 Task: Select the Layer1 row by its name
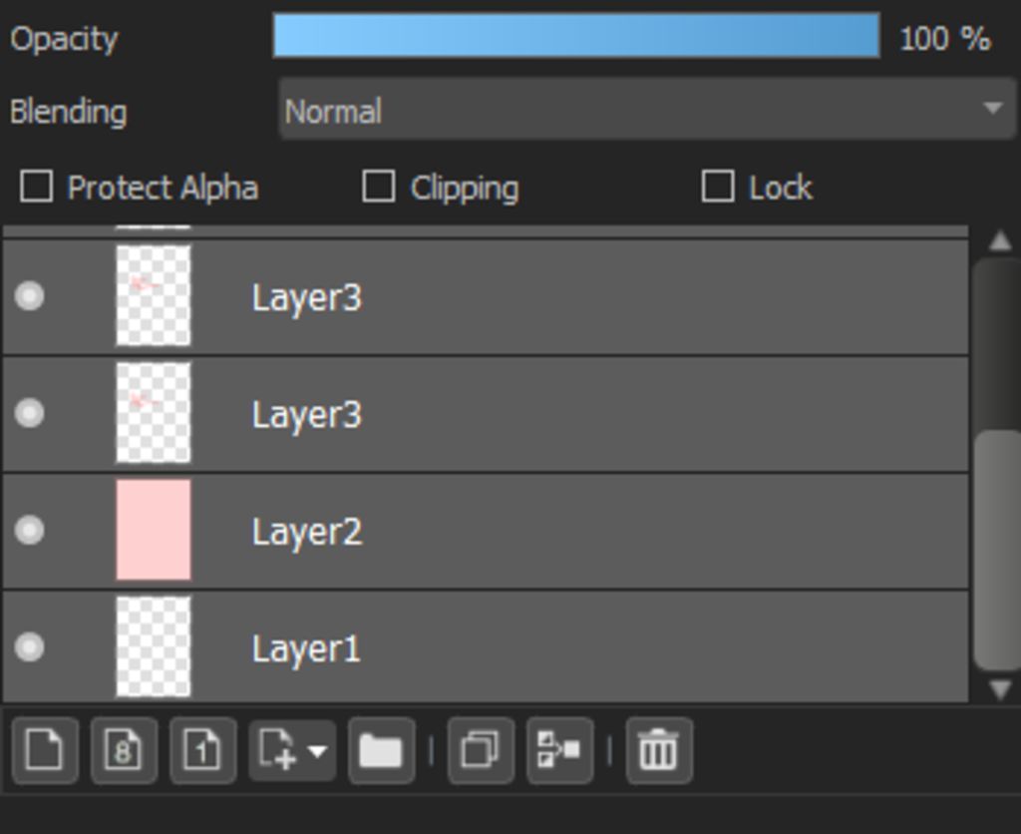(306, 649)
